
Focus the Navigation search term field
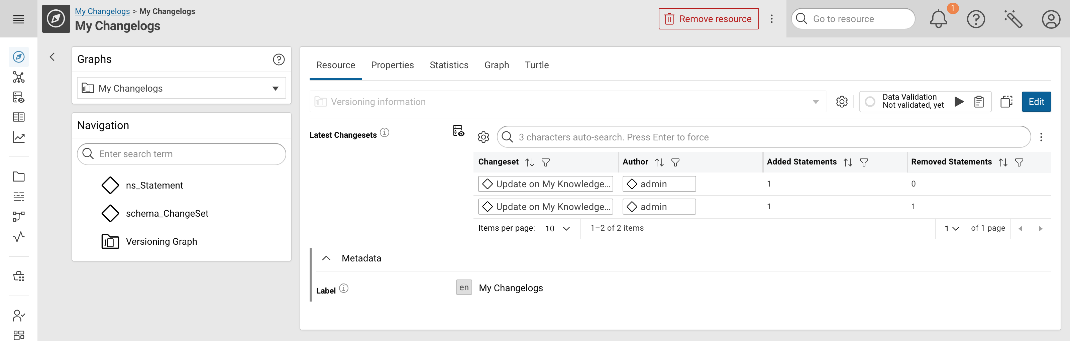click(182, 154)
